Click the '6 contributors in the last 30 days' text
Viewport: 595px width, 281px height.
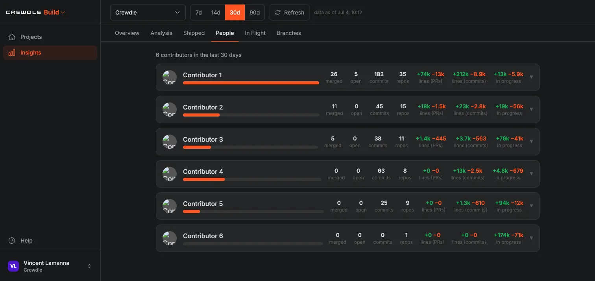coord(199,55)
